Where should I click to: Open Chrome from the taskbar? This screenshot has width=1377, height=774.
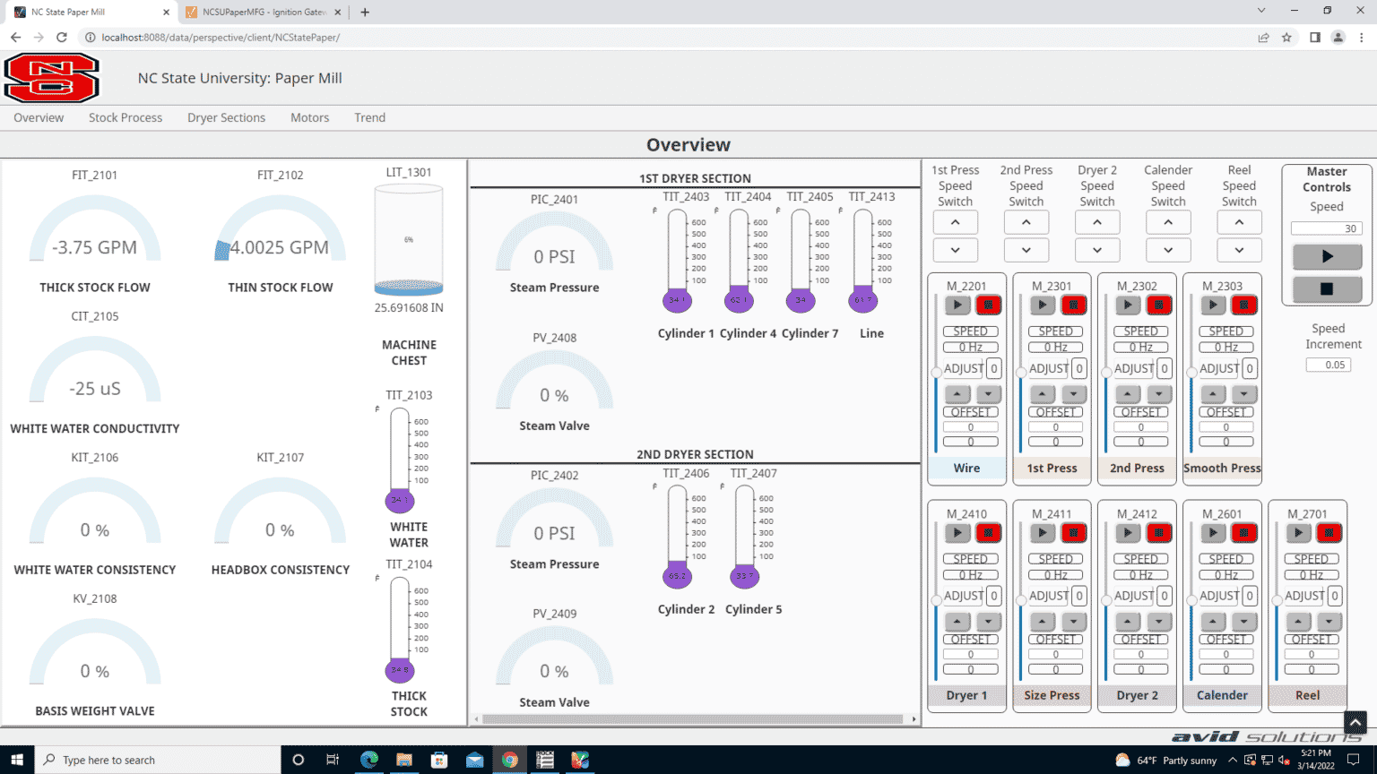[x=509, y=759]
